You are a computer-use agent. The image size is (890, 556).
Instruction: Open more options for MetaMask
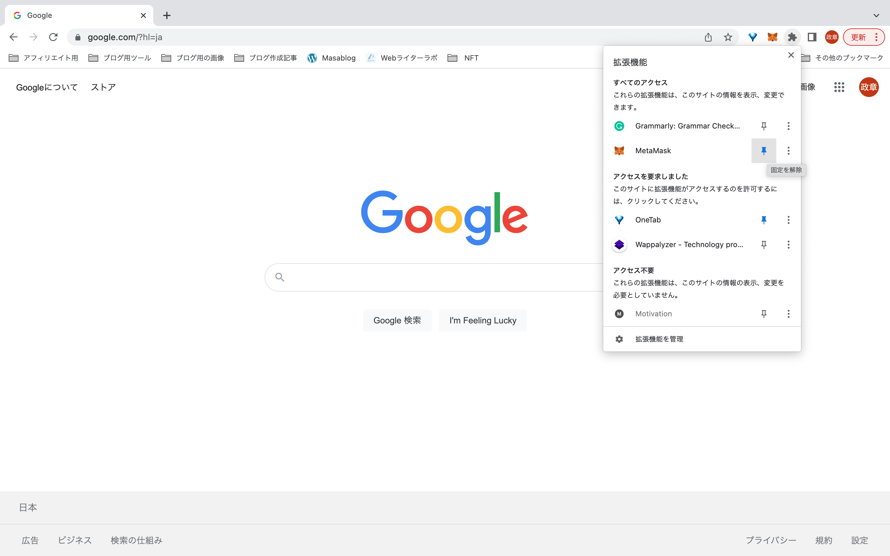789,151
